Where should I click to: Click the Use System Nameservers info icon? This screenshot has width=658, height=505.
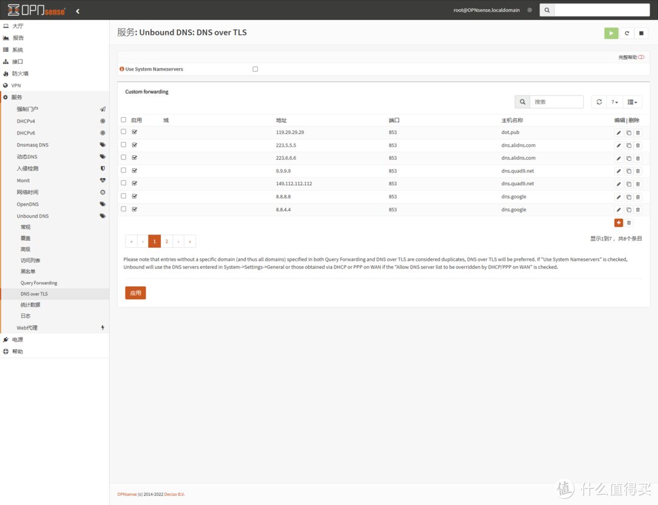point(122,69)
